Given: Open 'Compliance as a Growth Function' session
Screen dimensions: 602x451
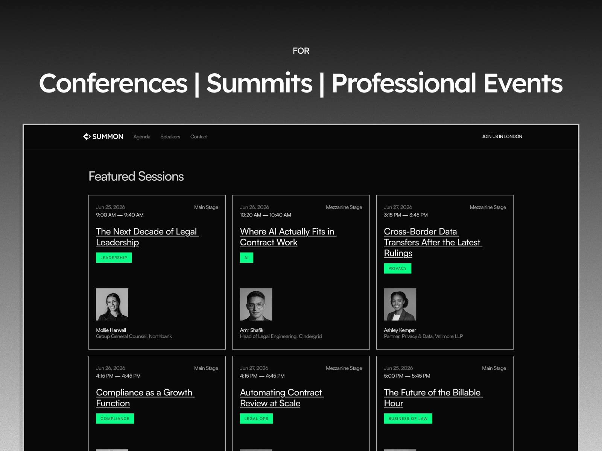Looking at the screenshot, I should [145, 398].
